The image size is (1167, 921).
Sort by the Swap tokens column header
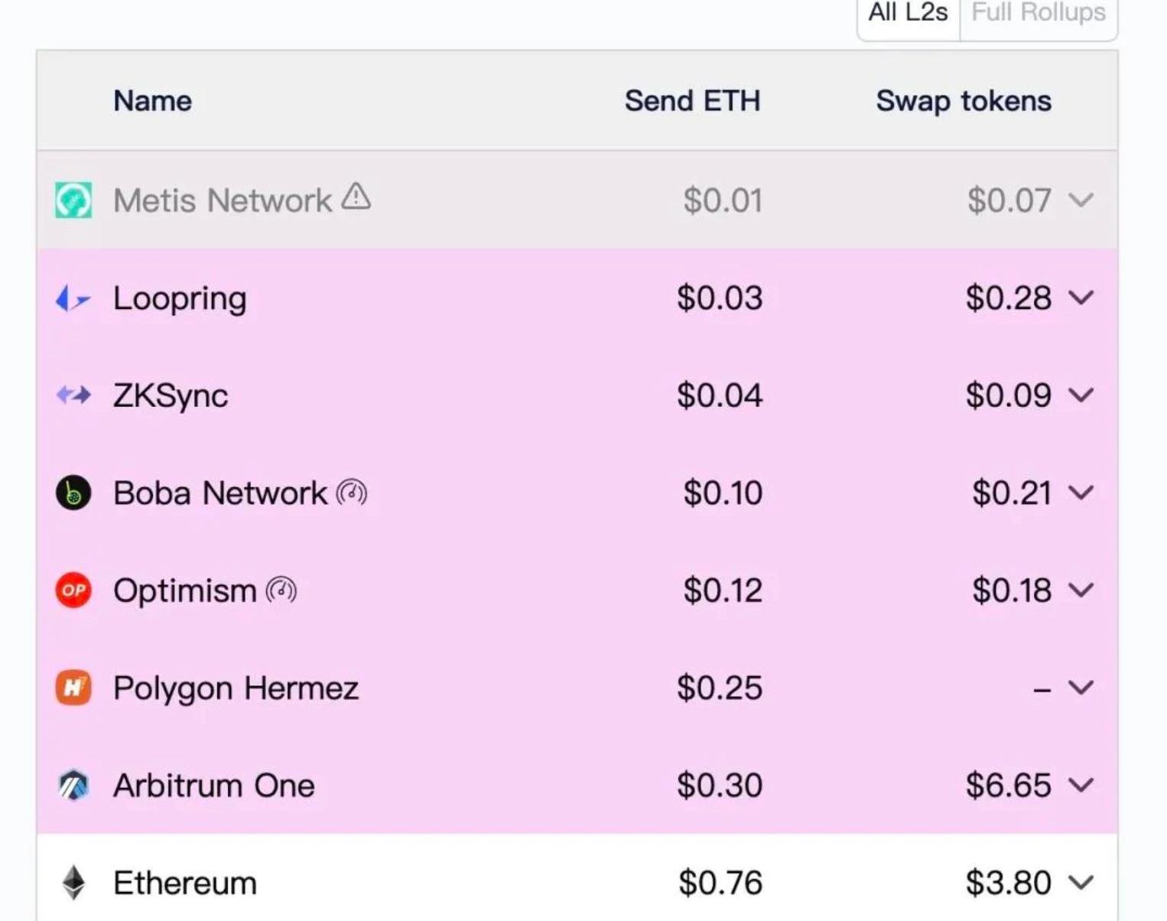(x=964, y=101)
